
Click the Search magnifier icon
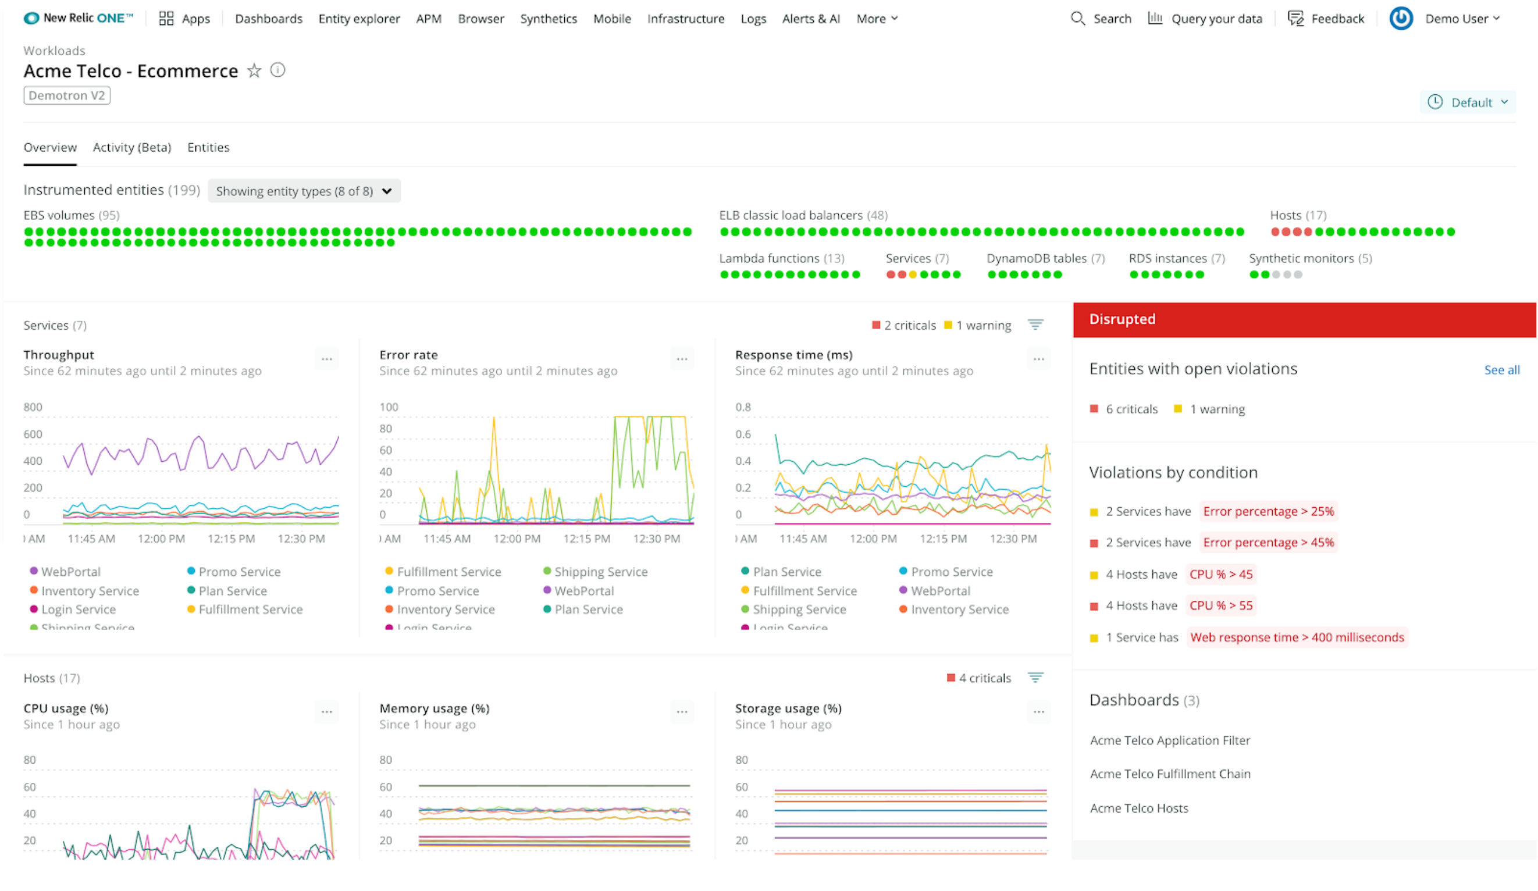pos(1078,18)
